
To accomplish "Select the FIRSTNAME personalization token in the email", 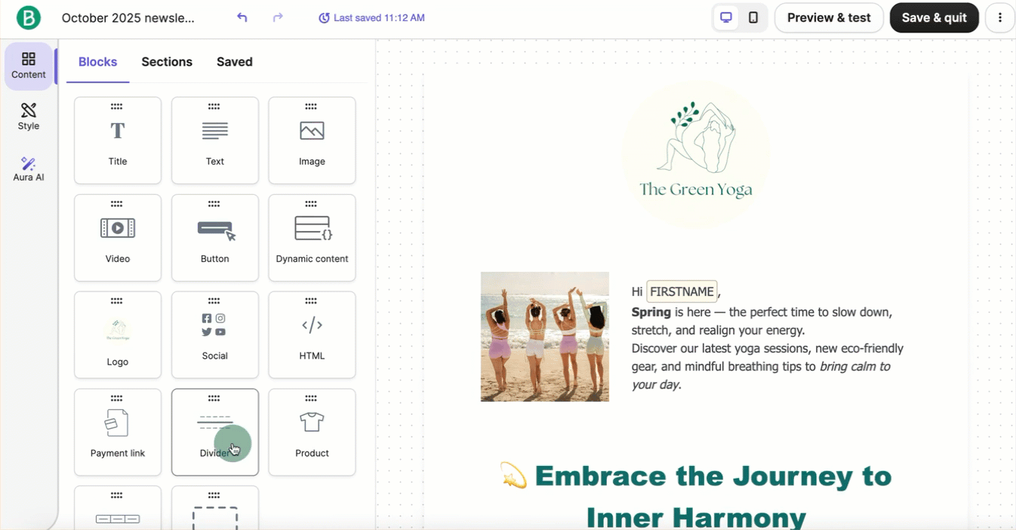I will pos(682,291).
